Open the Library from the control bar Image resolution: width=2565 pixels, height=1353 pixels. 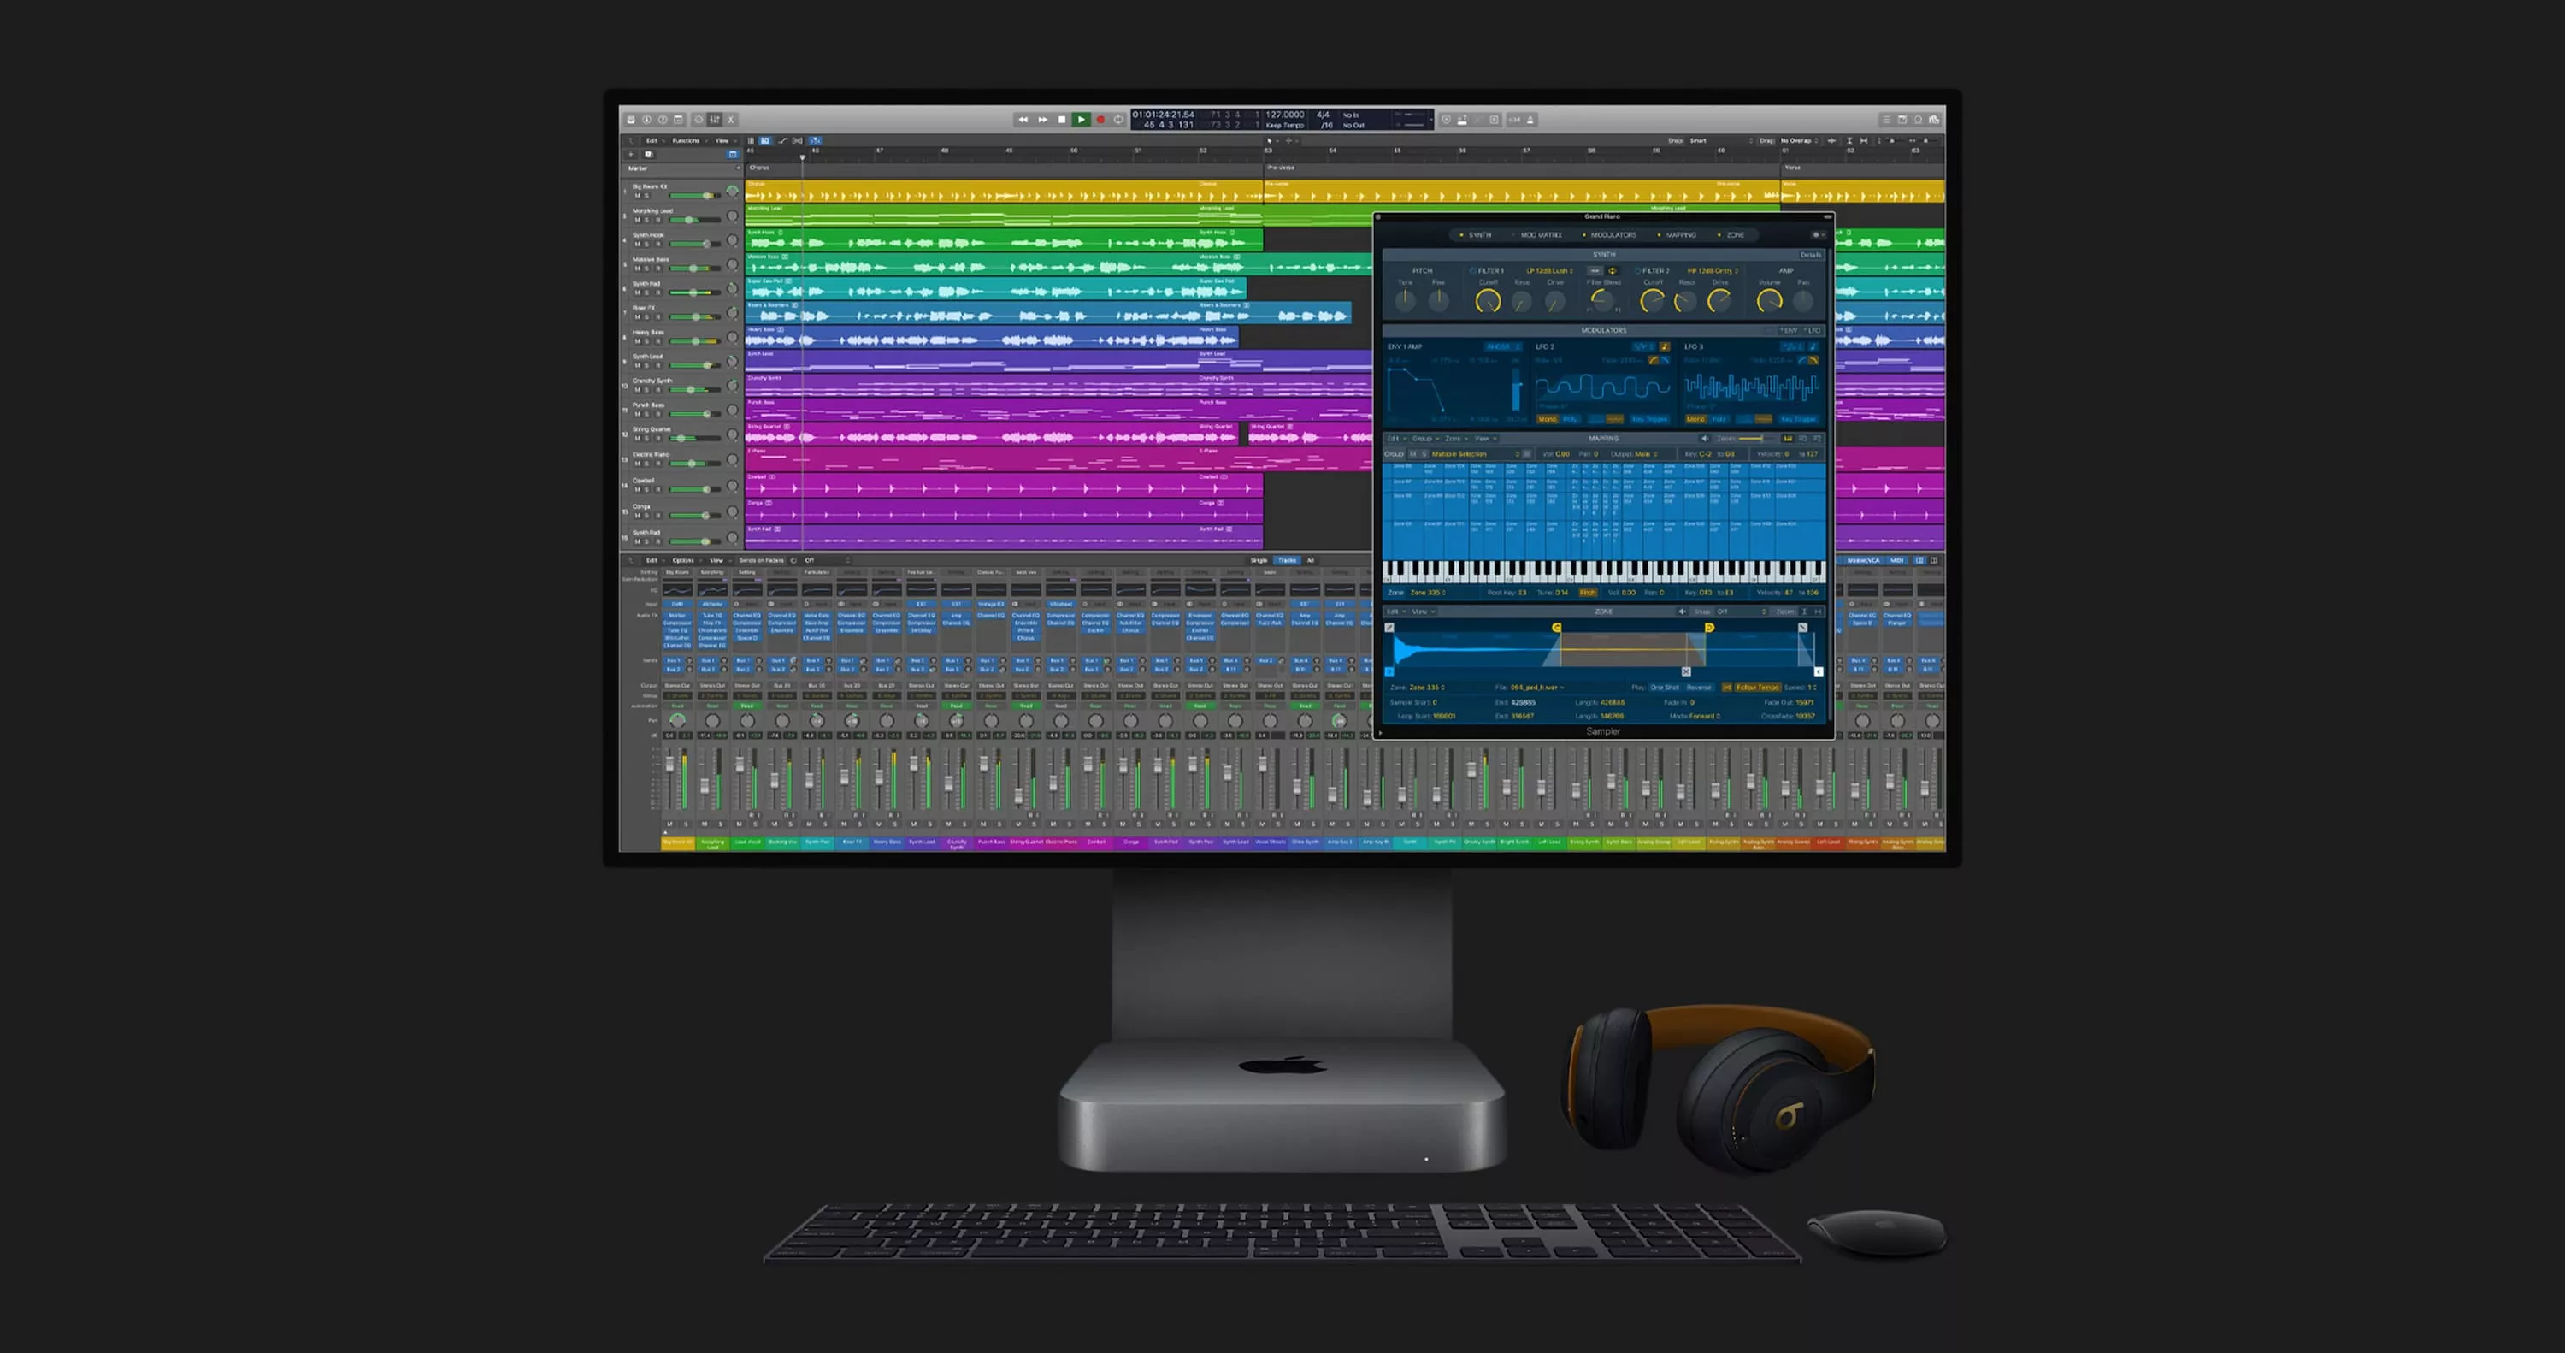click(x=630, y=120)
